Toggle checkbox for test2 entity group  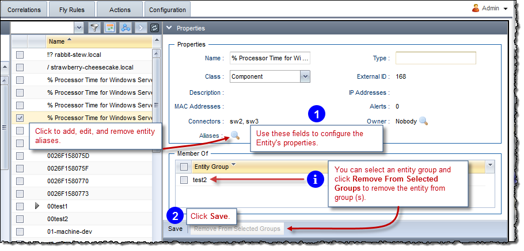tap(184, 180)
